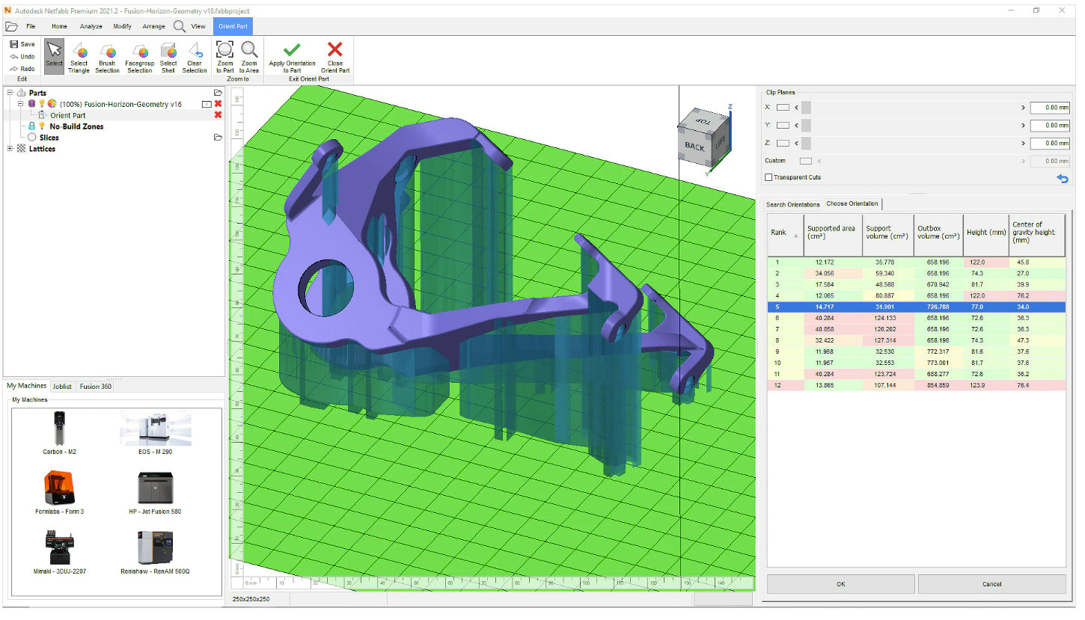Toggle the No-Build Zones visibility bulb
The width and height of the screenshot is (1085, 620).
click(42, 126)
